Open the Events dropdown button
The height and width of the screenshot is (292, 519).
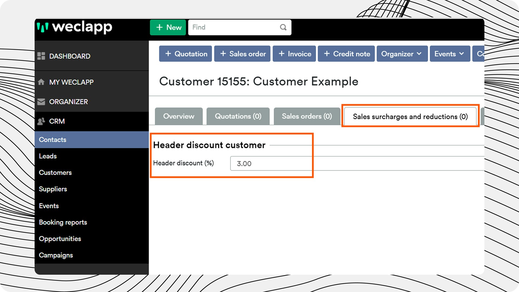(x=450, y=54)
